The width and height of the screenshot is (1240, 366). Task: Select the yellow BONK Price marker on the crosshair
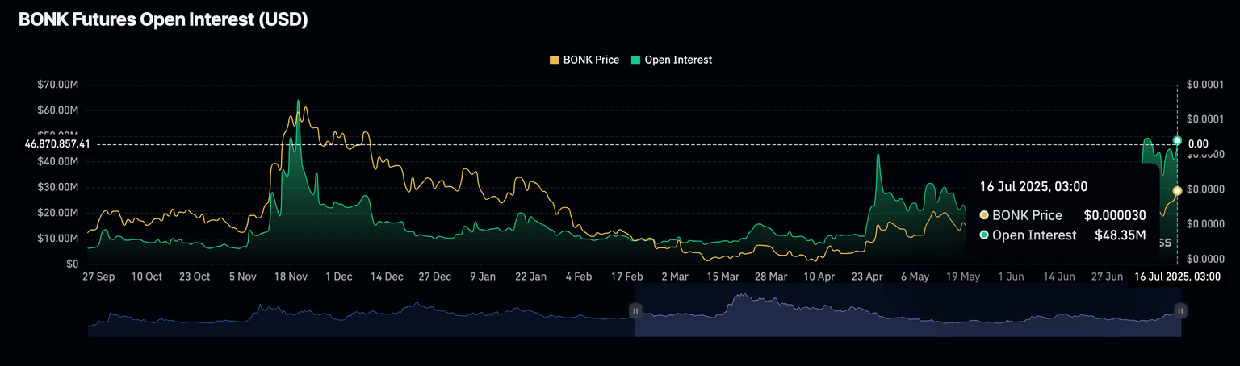coord(1177,191)
